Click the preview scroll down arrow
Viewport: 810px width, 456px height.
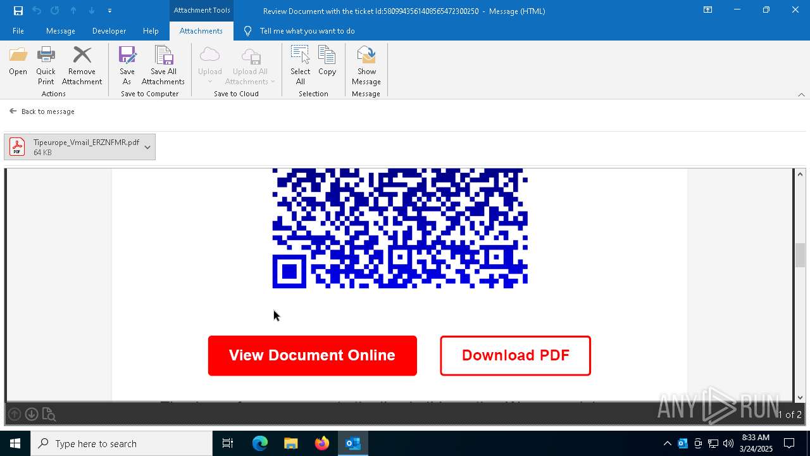[801, 397]
